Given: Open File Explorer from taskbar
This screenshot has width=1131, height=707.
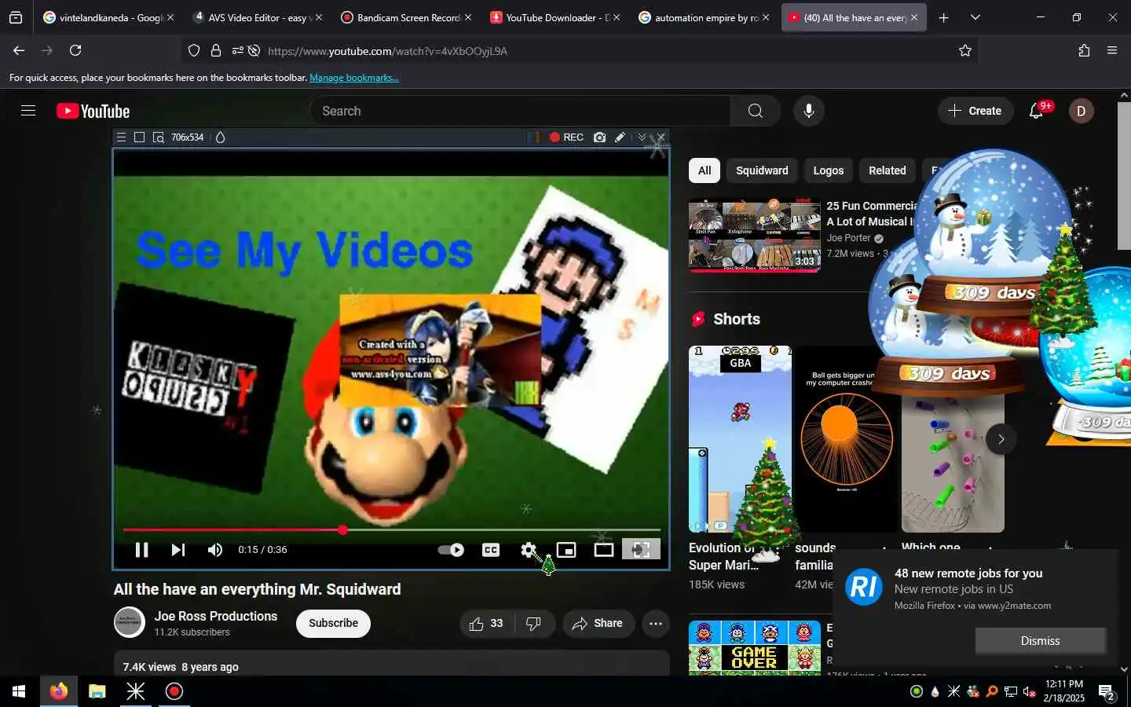Looking at the screenshot, I should [x=97, y=691].
